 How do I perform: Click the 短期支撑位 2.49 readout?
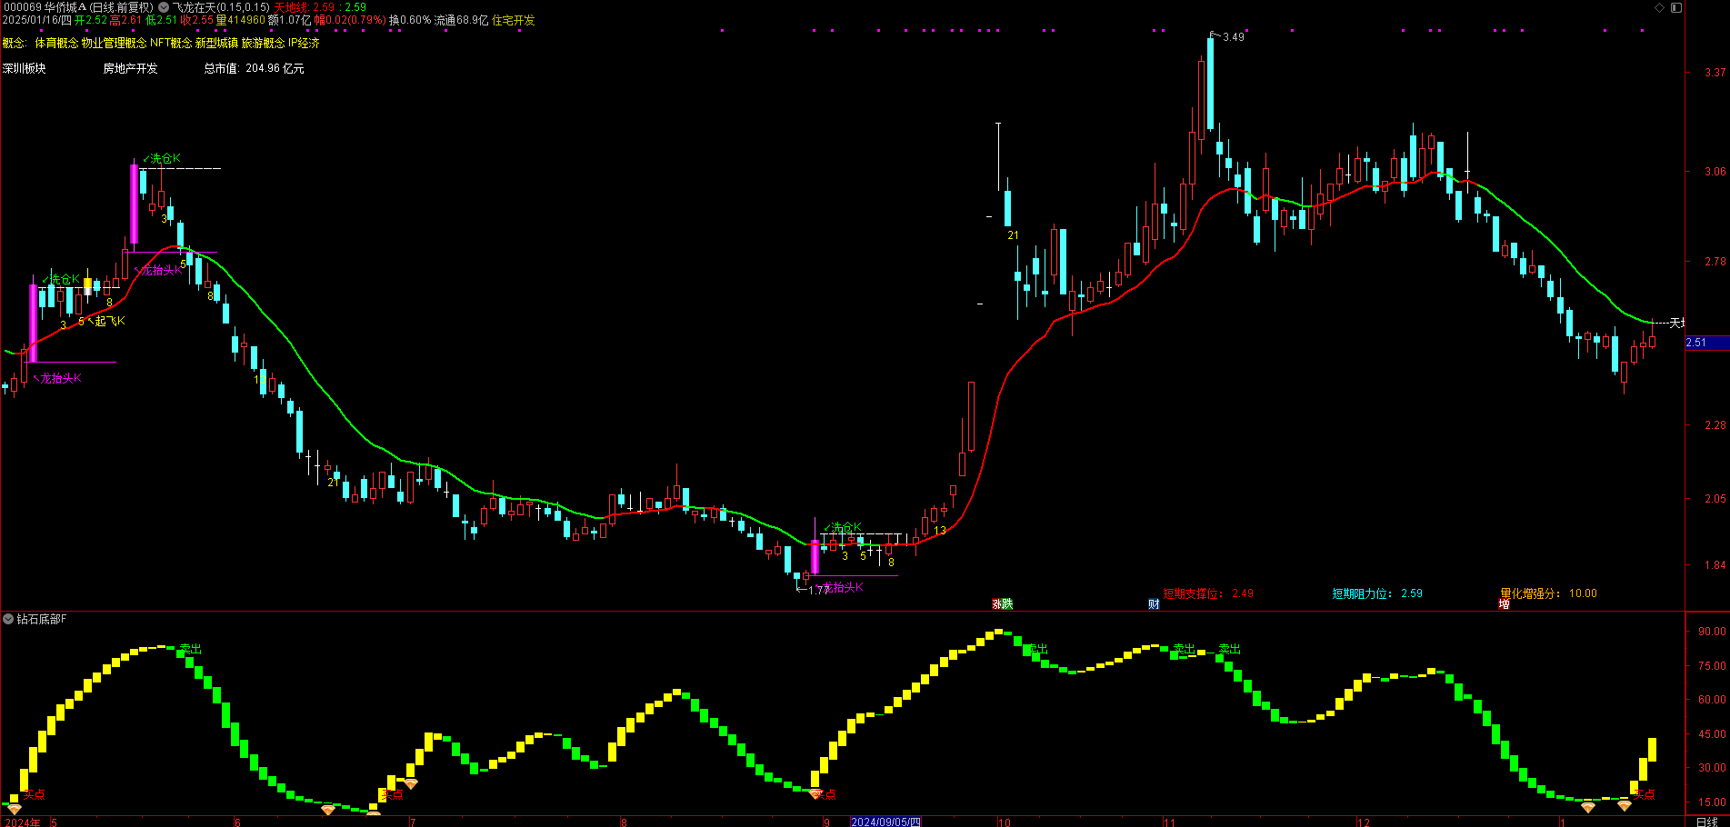click(1208, 593)
